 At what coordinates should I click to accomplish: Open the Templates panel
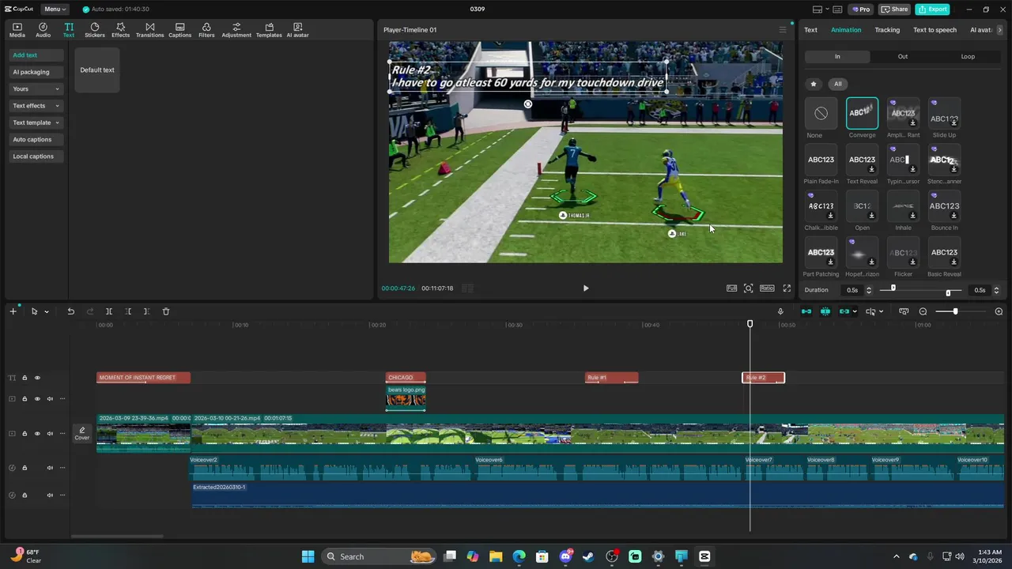(269, 30)
